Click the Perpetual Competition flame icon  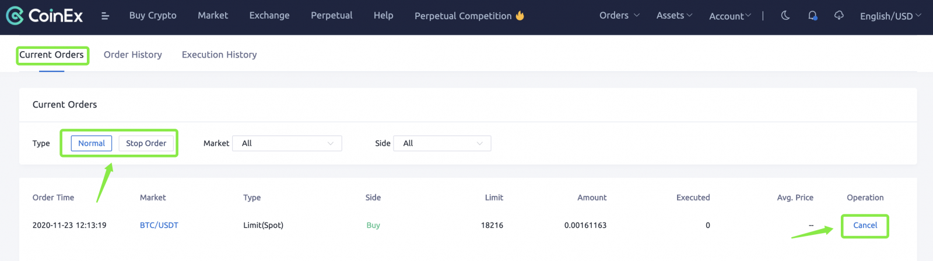[x=520, y=16]
